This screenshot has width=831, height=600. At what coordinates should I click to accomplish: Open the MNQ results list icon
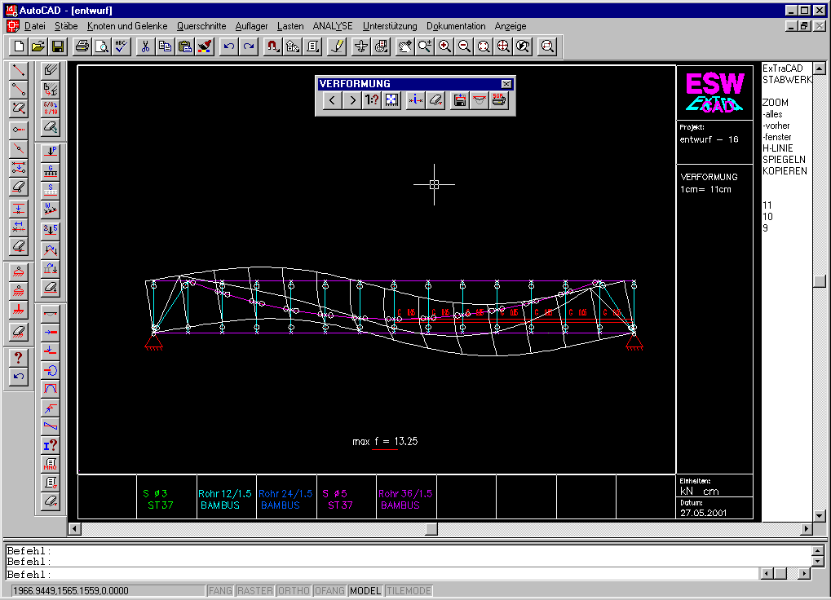point(51,465)
